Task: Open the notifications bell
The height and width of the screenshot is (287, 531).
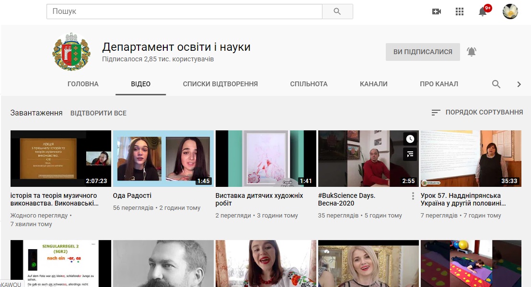Action: click(x=483, y=11)
